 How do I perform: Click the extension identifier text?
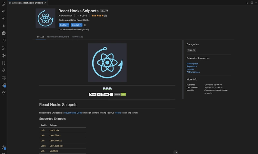(216, 92)
